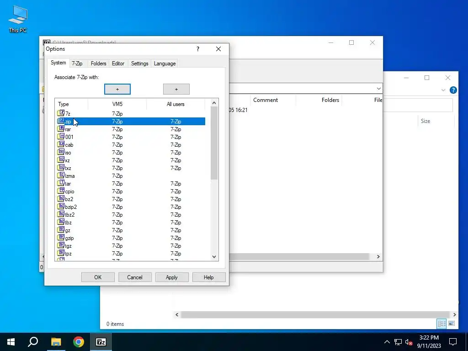Click the iso file type icon
Image resolution: width=468 pixels, height=351 pixels.
pos(61,152)
